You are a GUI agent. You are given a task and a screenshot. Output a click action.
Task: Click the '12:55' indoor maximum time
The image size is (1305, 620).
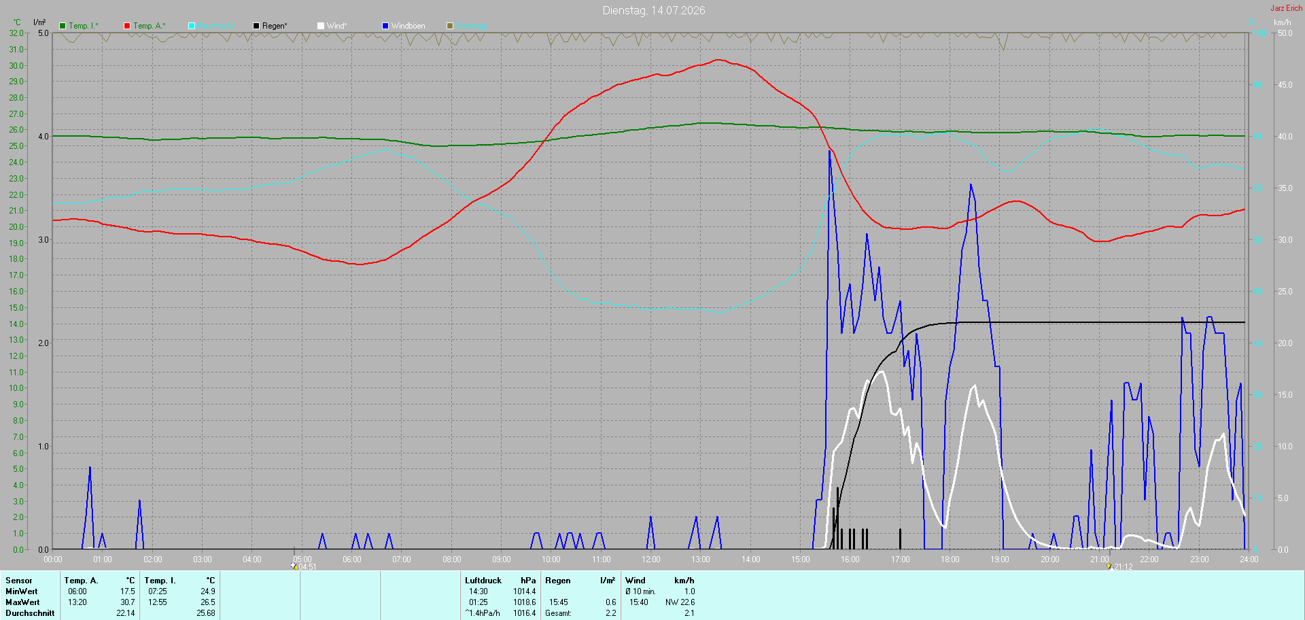(x=158, y=602)
